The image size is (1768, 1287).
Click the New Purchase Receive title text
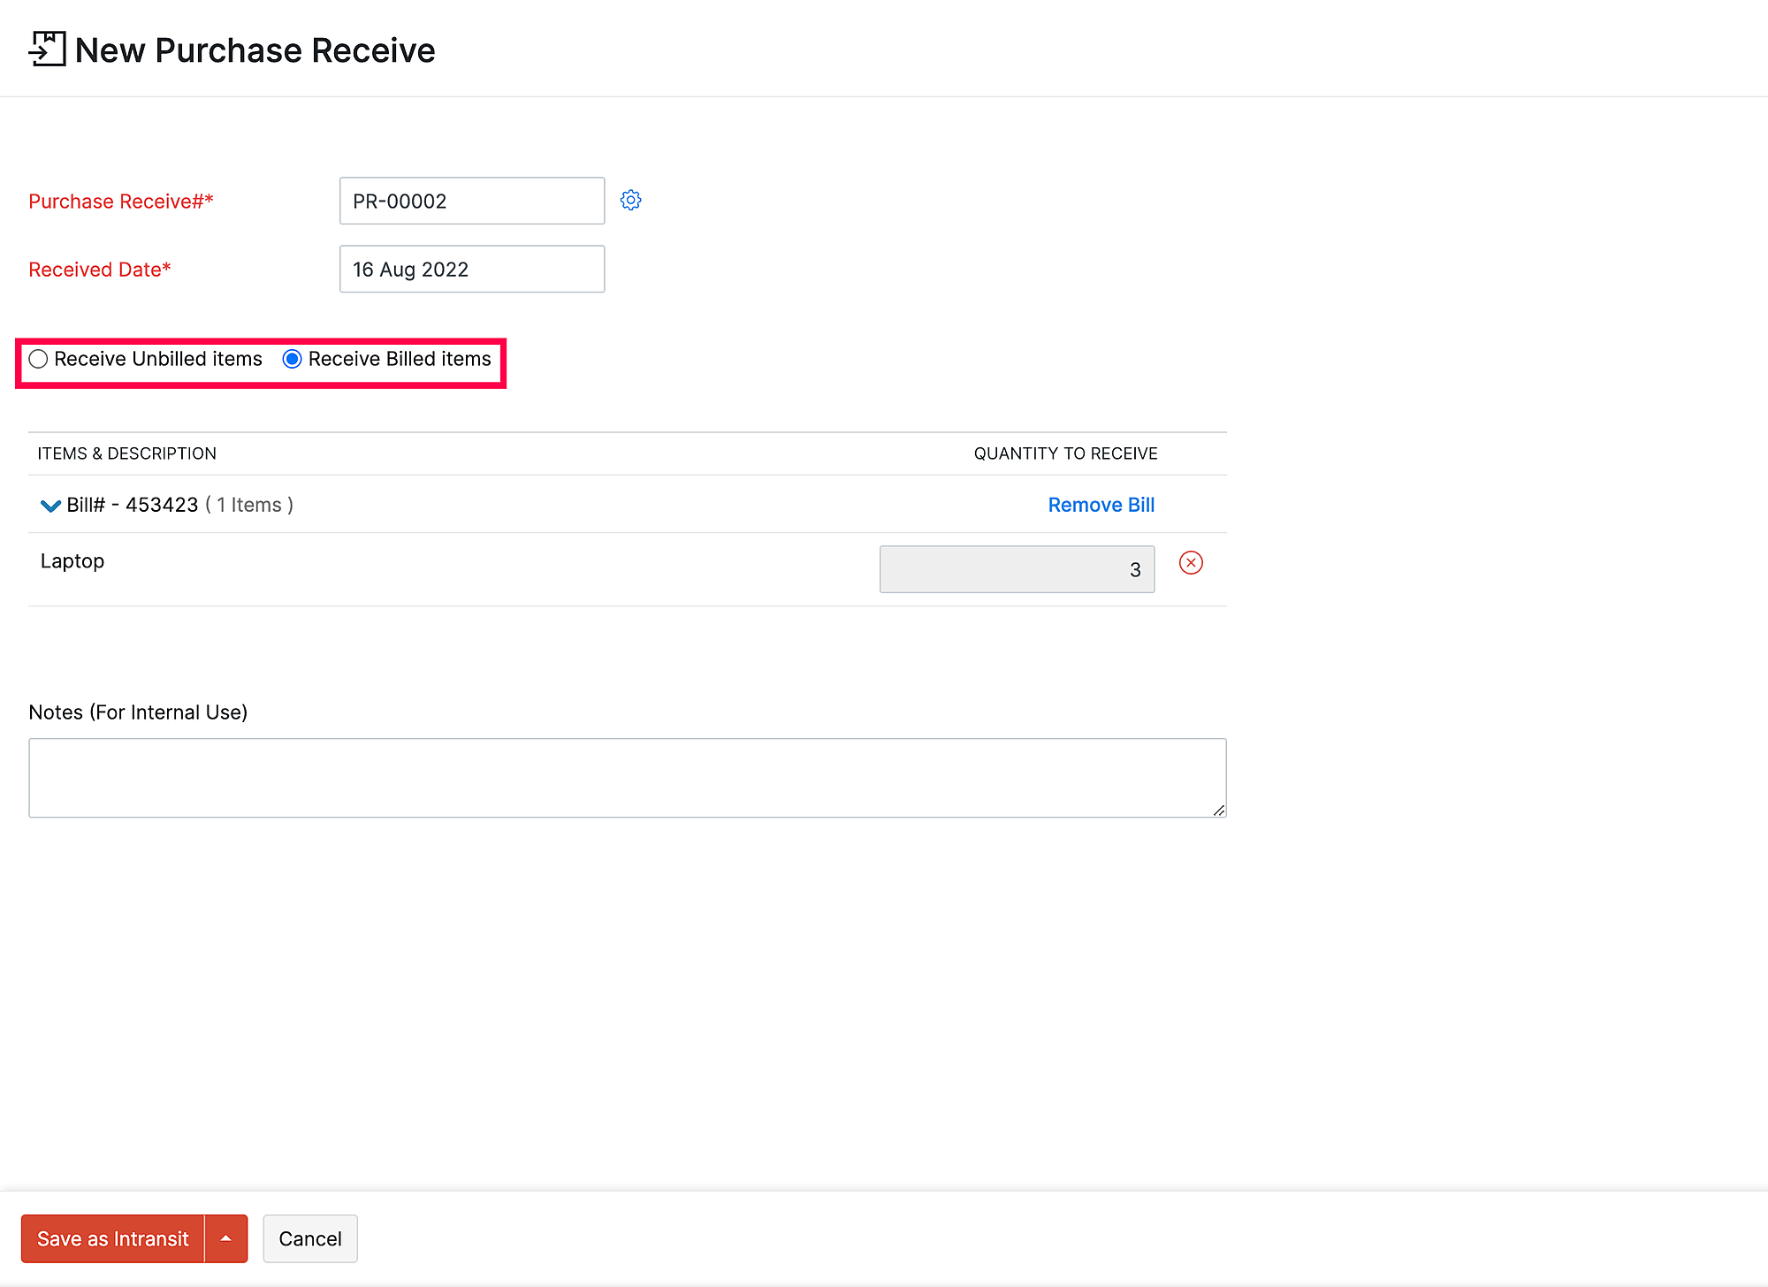click(x=255, y=50)
